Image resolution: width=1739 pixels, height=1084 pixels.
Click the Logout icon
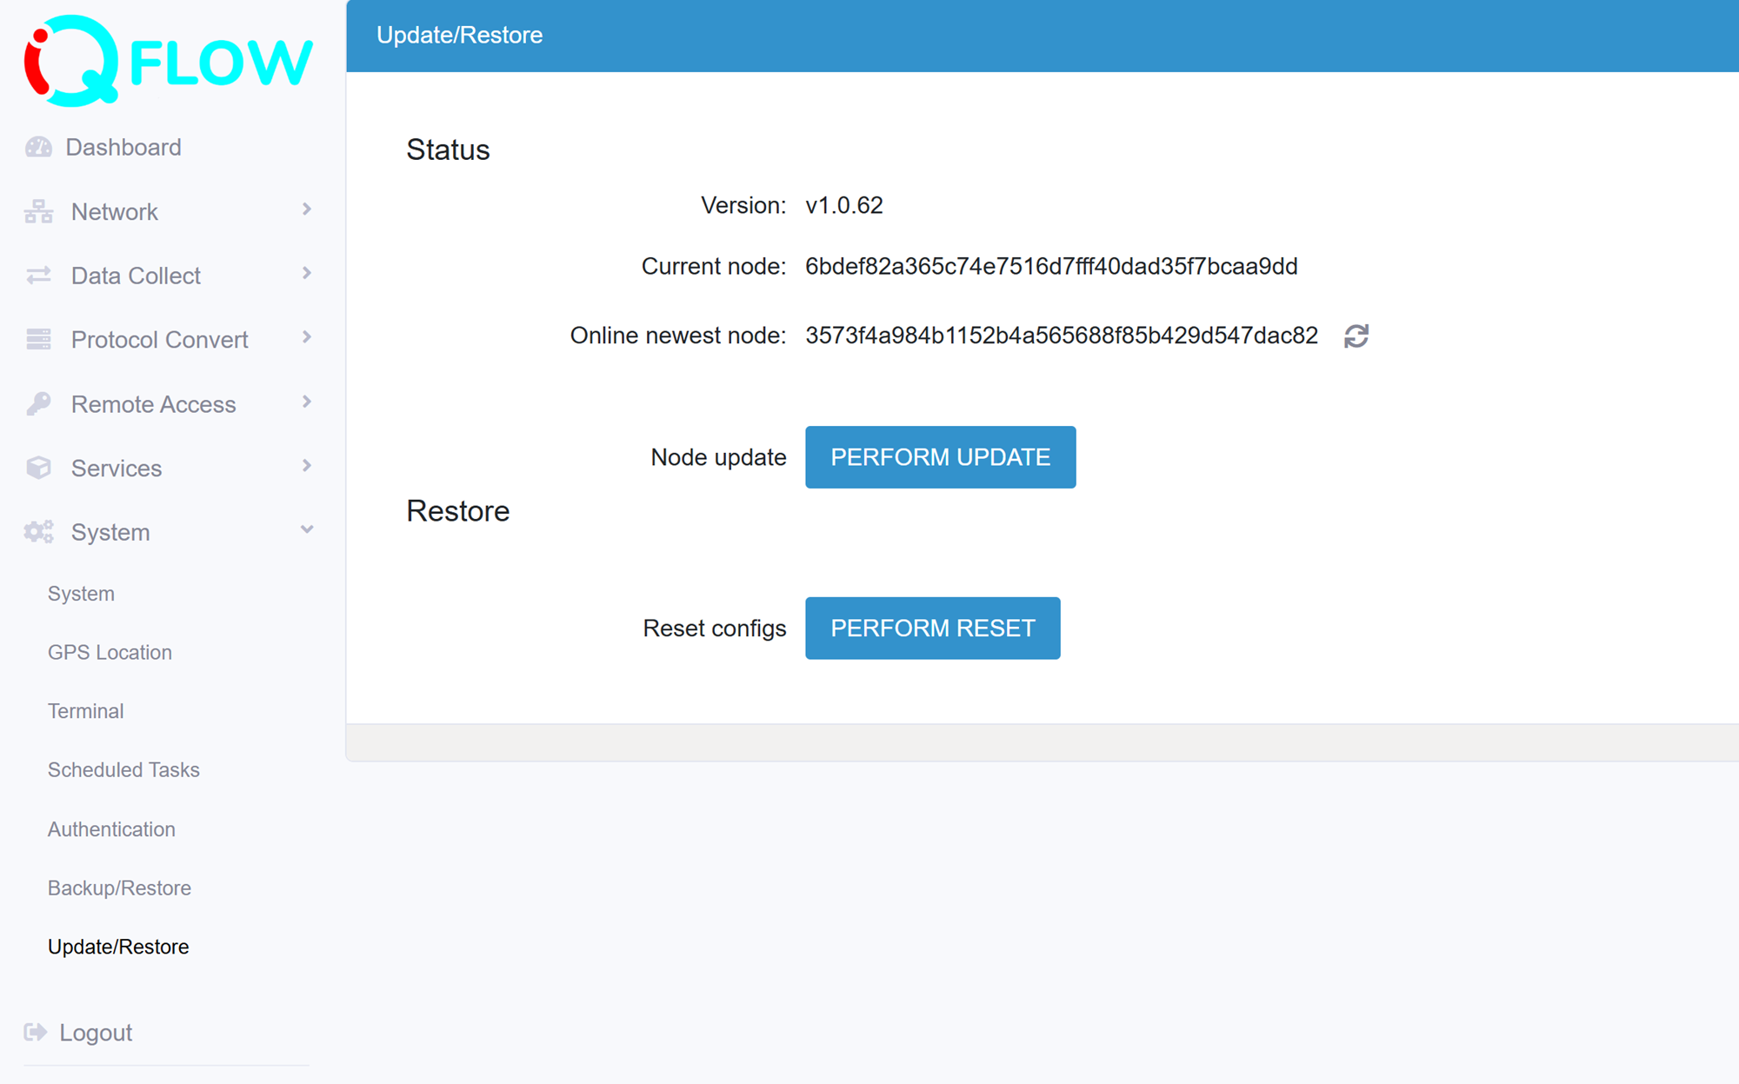point(35,1032)
